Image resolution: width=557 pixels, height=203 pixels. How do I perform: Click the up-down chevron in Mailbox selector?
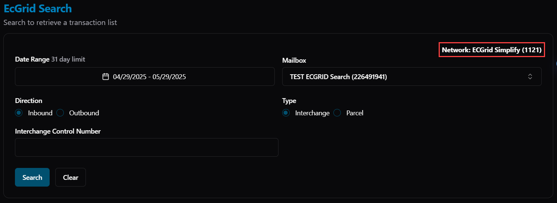pos(530,76)
